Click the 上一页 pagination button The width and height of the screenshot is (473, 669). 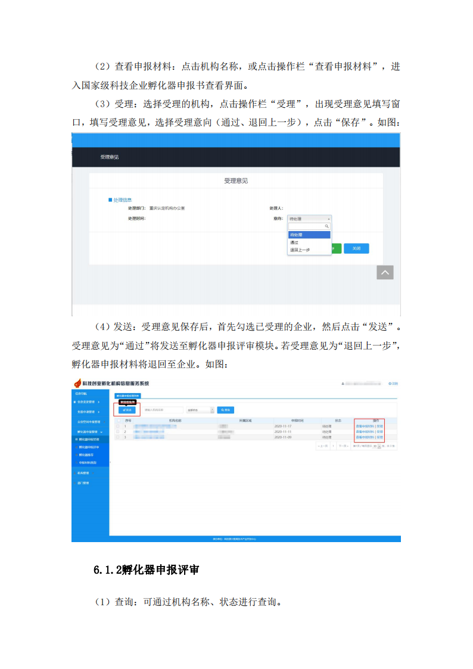tap(322, 446)
